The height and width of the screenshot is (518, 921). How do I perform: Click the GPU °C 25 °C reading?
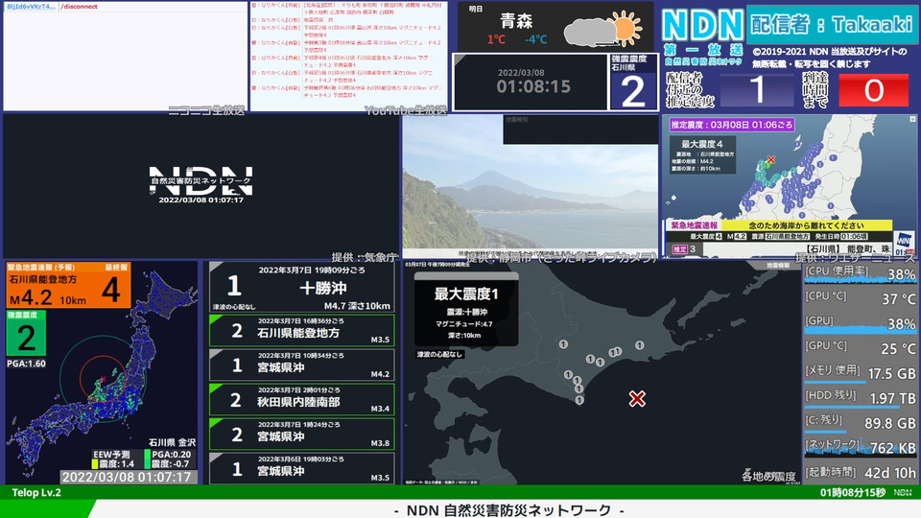point(860,348)
